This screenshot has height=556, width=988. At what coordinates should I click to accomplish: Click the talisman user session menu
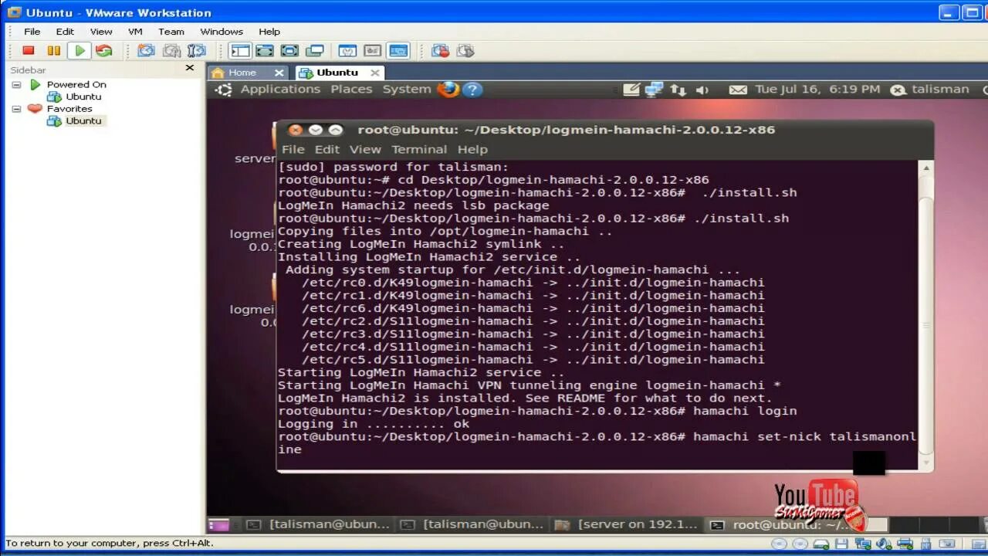[x=930, y=90]
